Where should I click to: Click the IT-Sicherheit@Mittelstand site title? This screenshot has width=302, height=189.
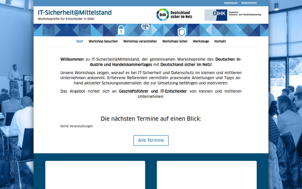click(74, 13)
